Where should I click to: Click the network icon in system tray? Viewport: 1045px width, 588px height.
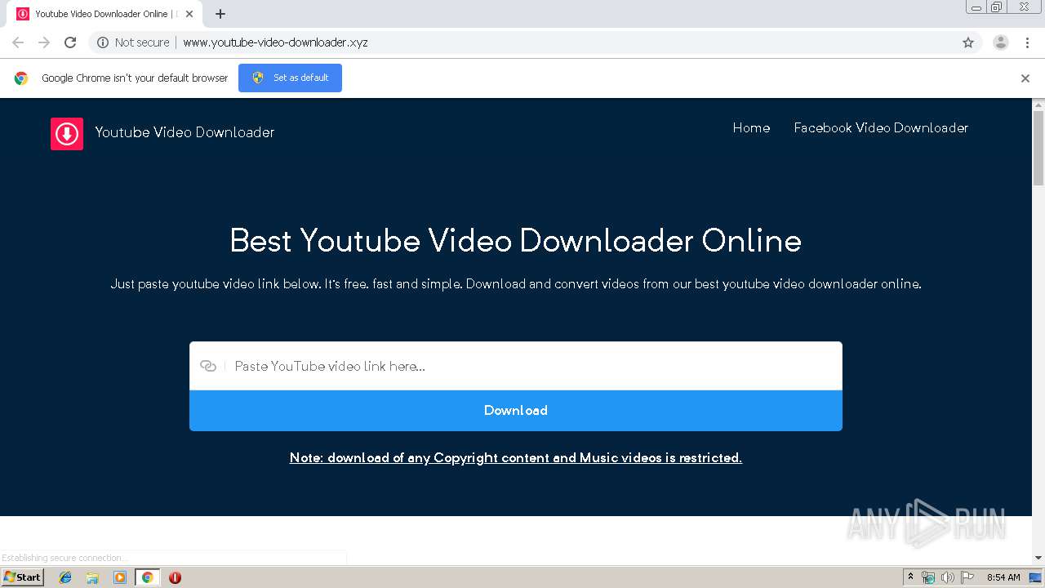pyautogui.click(x=928, y=577)
